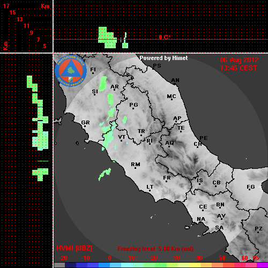Click the PS city label
The width and height of the screenshot is (268, 268).
click(157, 66)
